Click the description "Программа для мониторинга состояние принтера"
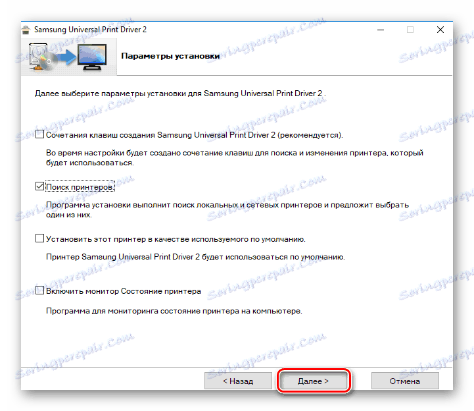This screenshot has width=474, height=411. [174, 311]
